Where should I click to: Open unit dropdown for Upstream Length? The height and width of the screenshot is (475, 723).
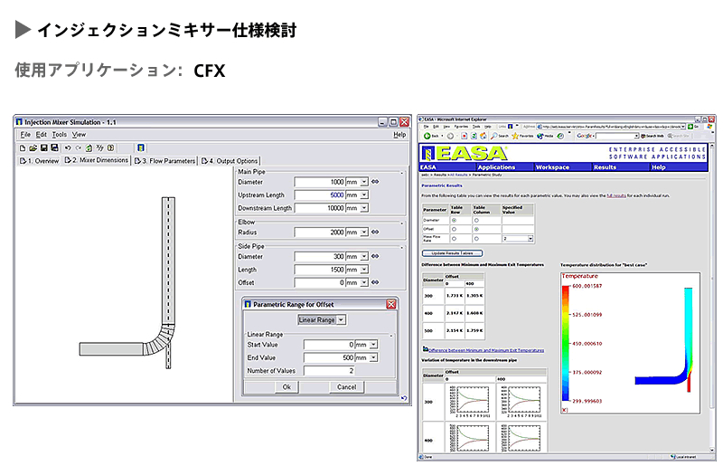[x=364, y=195]
